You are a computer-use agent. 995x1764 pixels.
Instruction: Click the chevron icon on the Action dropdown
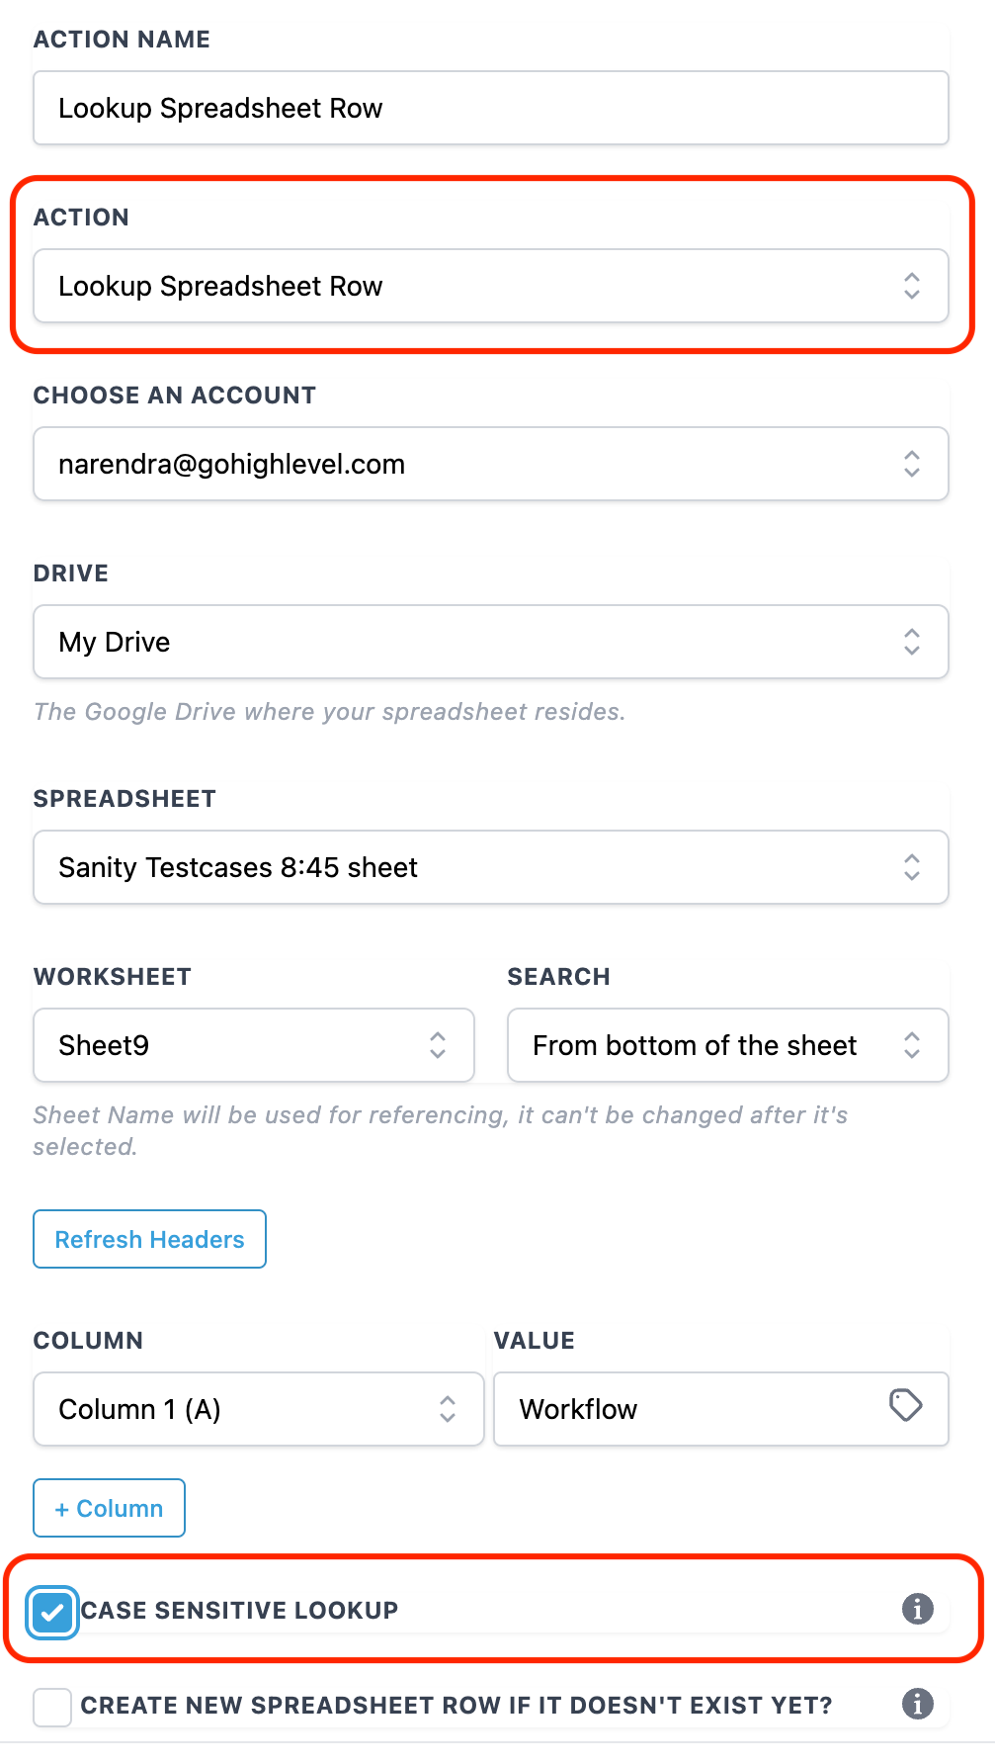point(913,286)
